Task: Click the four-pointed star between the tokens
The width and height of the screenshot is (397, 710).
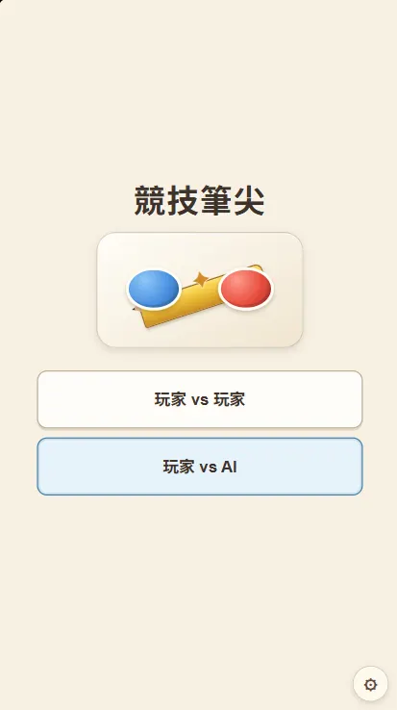Action: tap(201, 279)
